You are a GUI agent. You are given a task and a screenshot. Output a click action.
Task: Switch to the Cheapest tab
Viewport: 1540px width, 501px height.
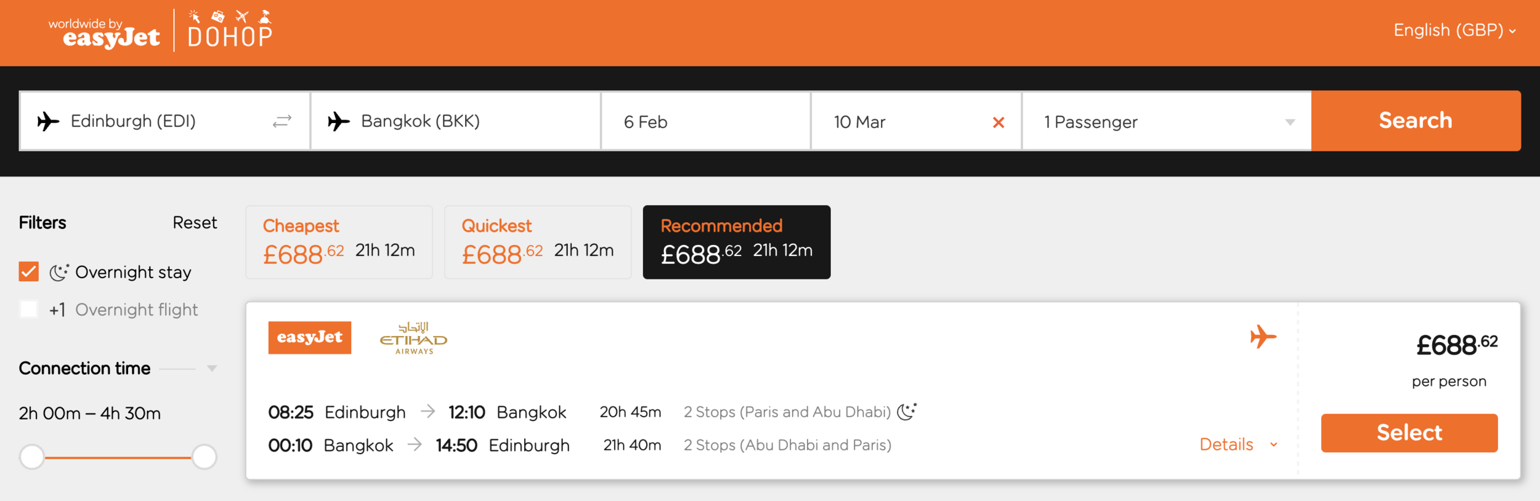tap(339, 242)
